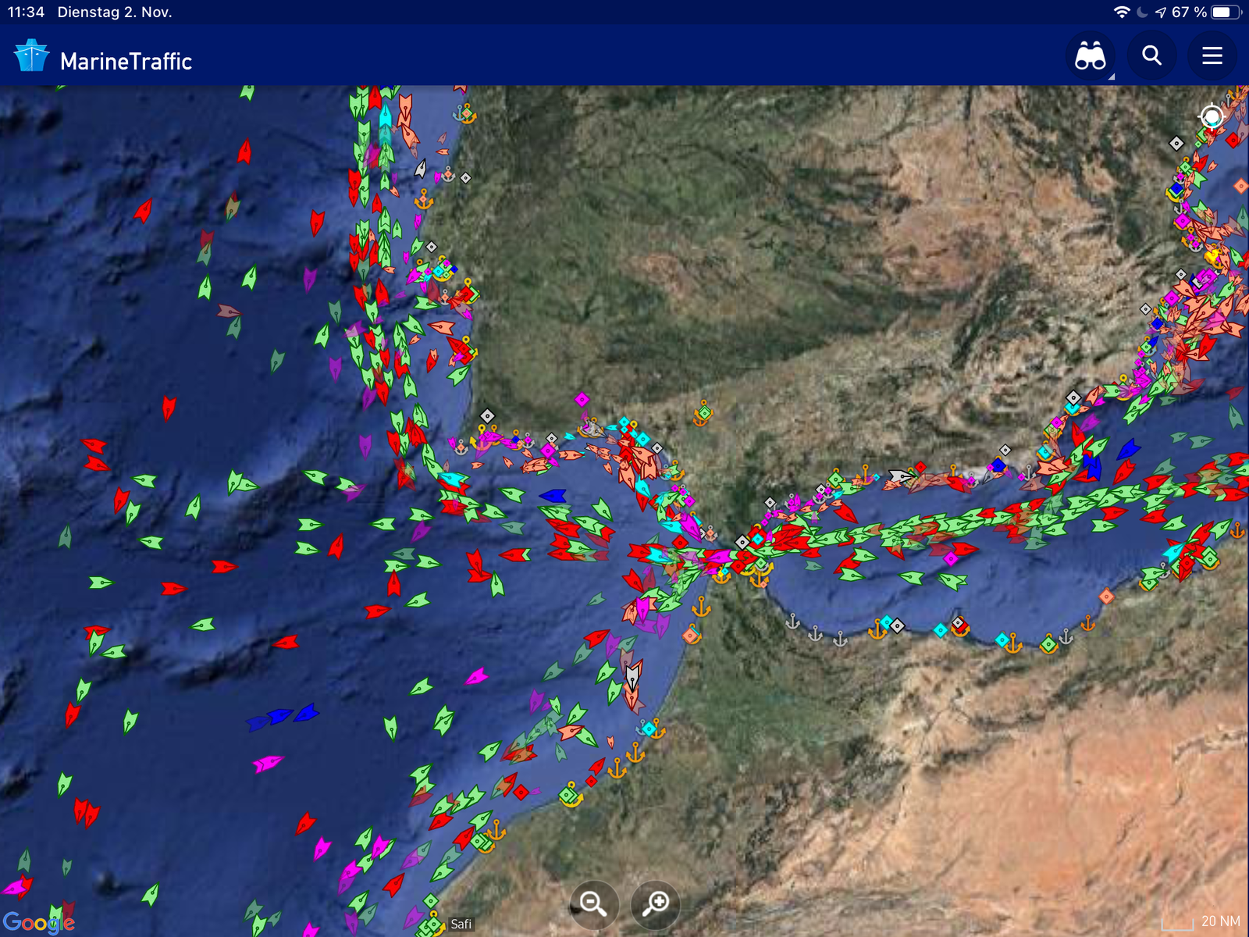
Task: Tap the search magnifier icon
Action: pyautogui.click(x=1151, y=56)
